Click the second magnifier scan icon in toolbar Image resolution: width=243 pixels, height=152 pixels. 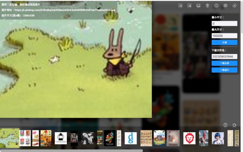[x=189, y=6]
